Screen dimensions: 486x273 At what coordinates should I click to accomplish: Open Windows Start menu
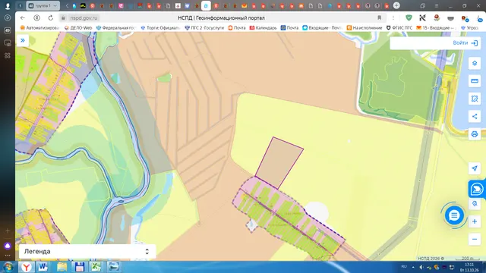[8, 267]
